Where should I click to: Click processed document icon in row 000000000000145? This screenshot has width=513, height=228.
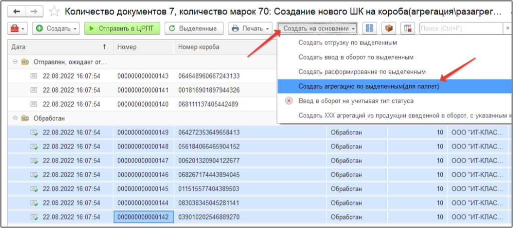pyautogui.click(x=34, y=189)
